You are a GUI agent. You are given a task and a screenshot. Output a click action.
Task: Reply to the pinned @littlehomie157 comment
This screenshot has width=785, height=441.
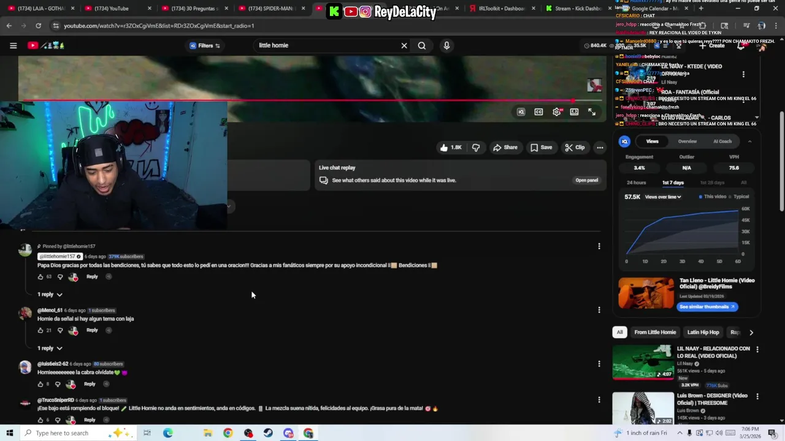(92, 277)
